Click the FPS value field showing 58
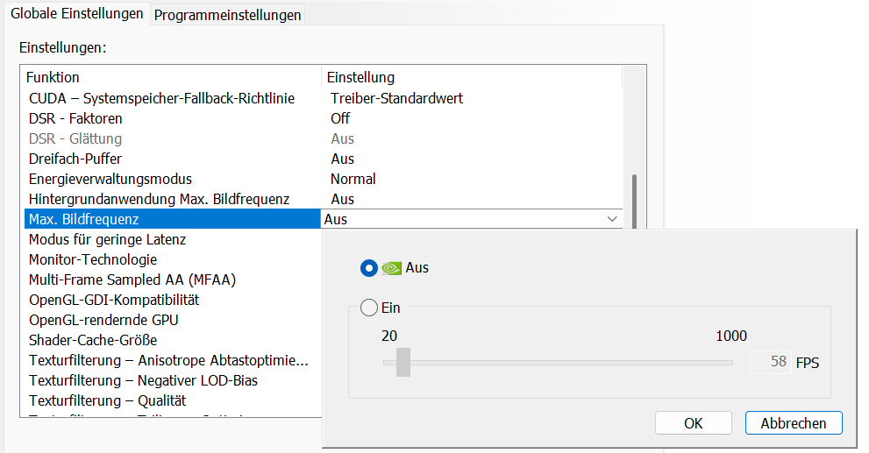 point(770,362)
